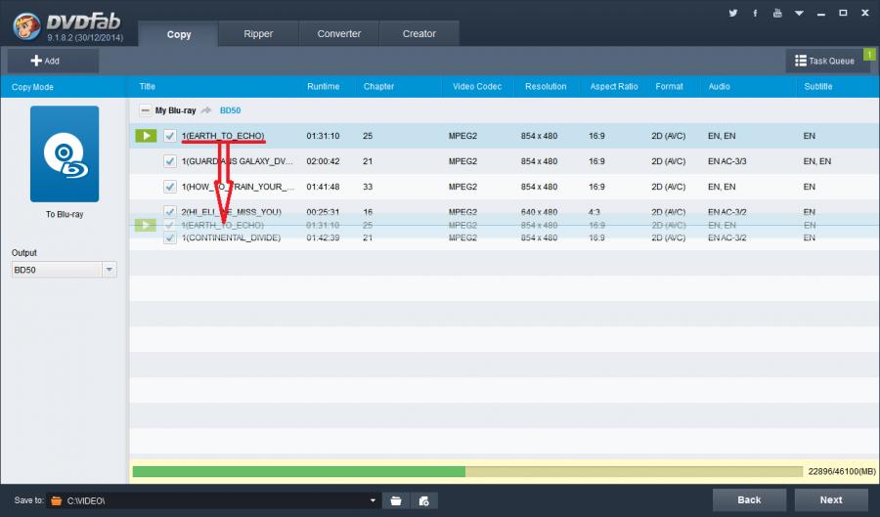Uncheck the EARTH_TO_ECHO title checkbox
This screenshot has height=517, width=880.
tap(170, 136)
